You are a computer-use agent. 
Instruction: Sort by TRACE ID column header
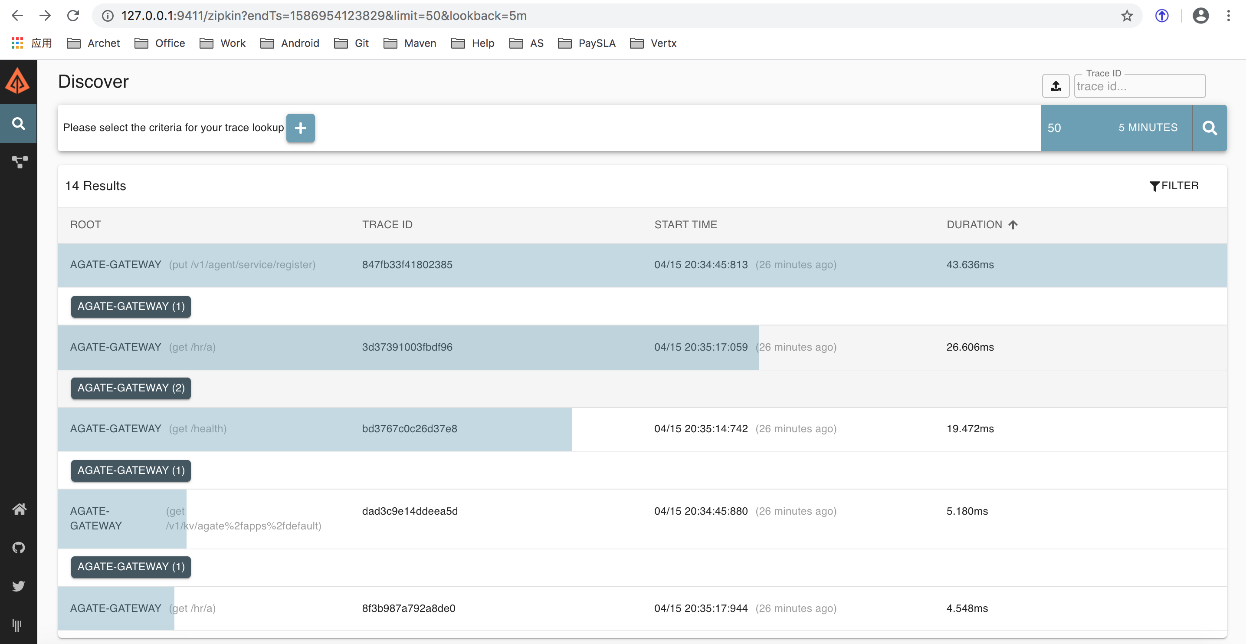(387, 224)
